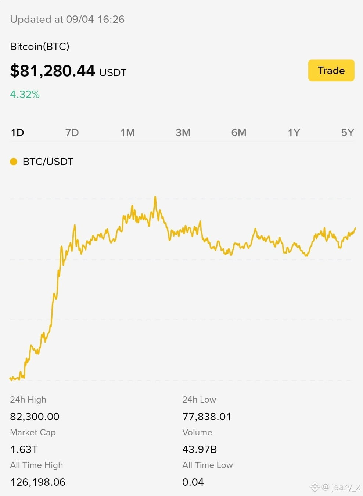Click the 4.32% change percentage
The width and height of the screenshot is (363, 496).
(x=25, y=95)
